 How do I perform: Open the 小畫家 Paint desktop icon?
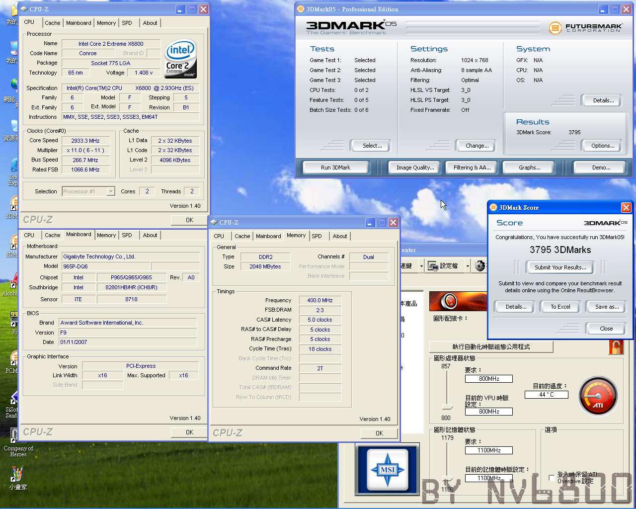point(17,478)
